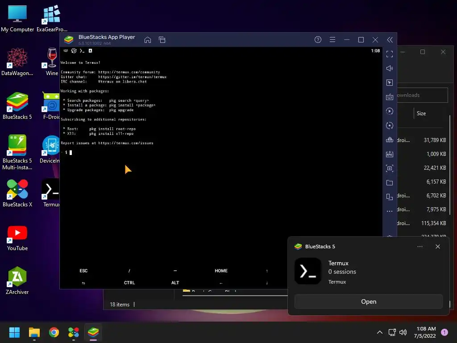Image resolution: width=457 pixels, height=343 pixels.
Task: Collapse BlueStacks side toolbar arrows
Action: tap(390, 40)
